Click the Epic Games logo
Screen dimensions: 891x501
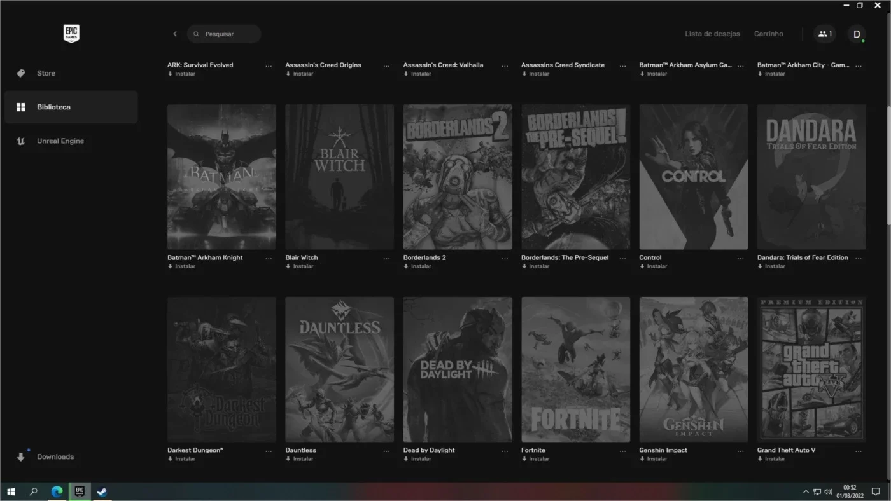pyautogui.click(x=71, y=34)
